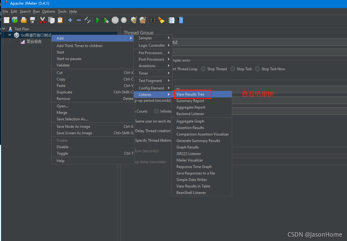Click Start no pauses toolbar icon
Screen dimensions: 347x241
coord(106,20)
